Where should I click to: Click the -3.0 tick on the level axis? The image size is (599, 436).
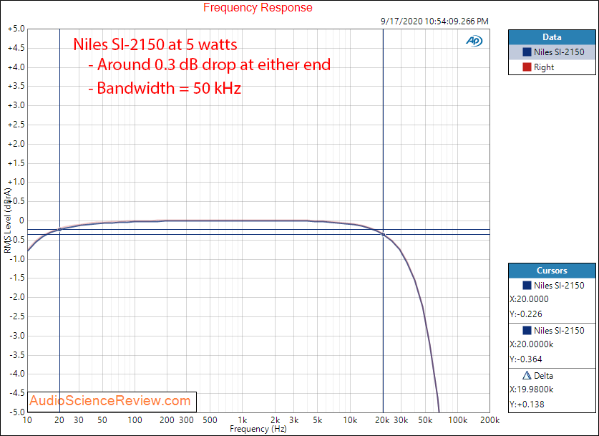coord(16,336)
